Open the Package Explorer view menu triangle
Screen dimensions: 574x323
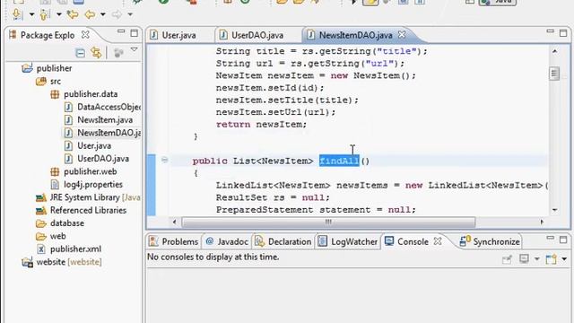(x=135, y=49)
